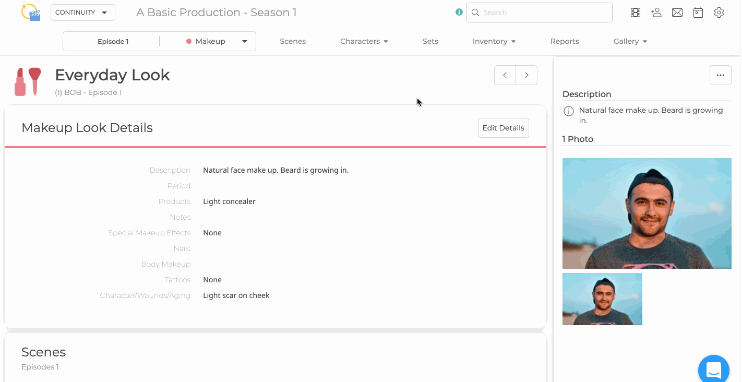This screenshot has height=382, width=742.
Task: Open the mail envelope icon
Action: pyautogui.click(x=677, y=13)
